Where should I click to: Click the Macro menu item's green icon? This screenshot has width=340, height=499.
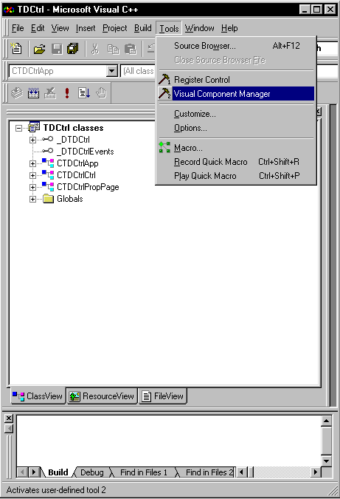click(x=164, y=147)
